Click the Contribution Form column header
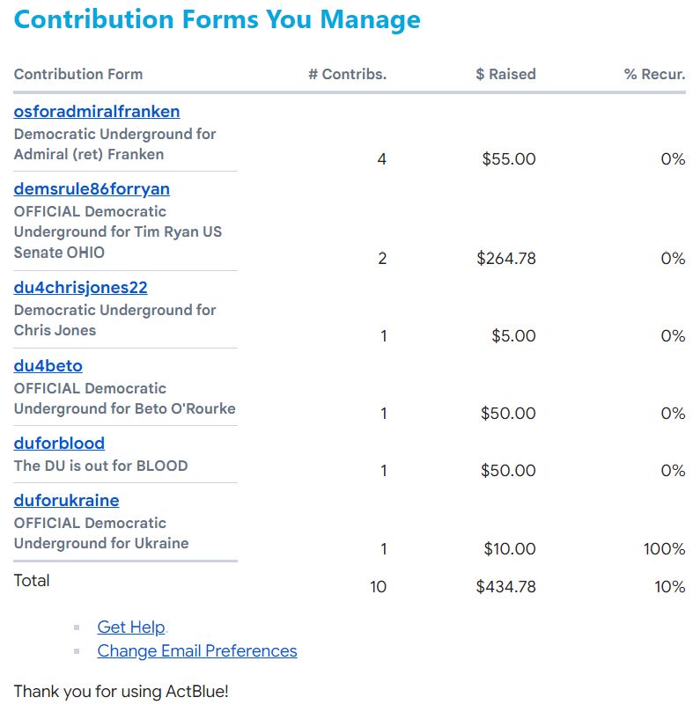The width and height of the screenshot is (693, 712). click(78, 75)
